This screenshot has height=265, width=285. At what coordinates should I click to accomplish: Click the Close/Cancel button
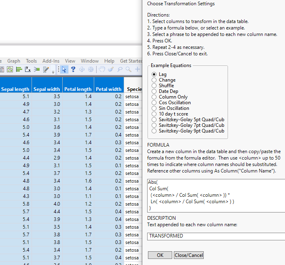(189, 255)
